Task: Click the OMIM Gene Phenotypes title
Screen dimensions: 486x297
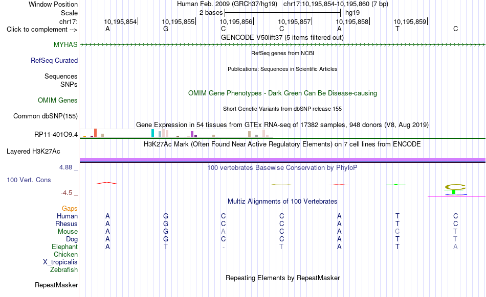Action: 282,93
